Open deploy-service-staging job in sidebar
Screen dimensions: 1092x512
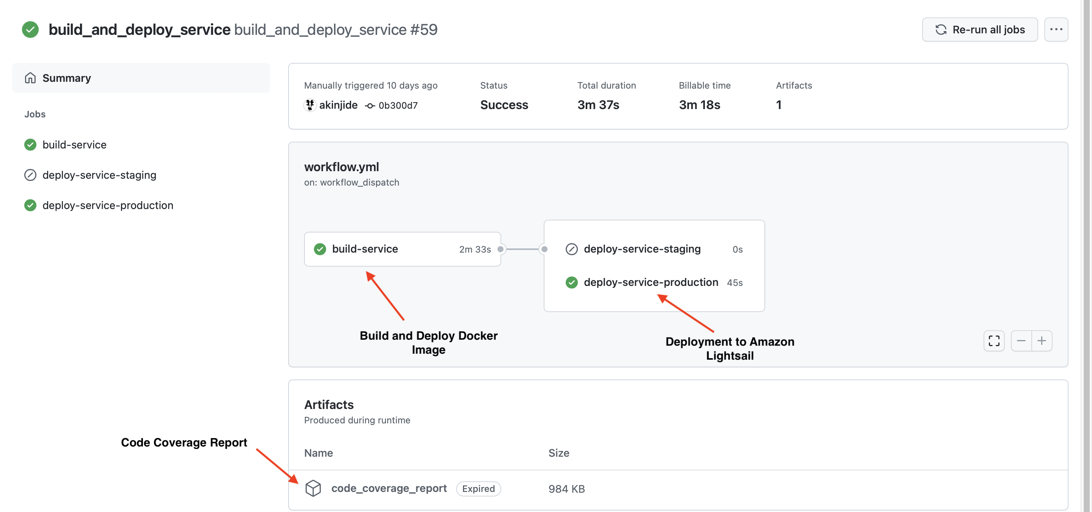tap(99, 175)
